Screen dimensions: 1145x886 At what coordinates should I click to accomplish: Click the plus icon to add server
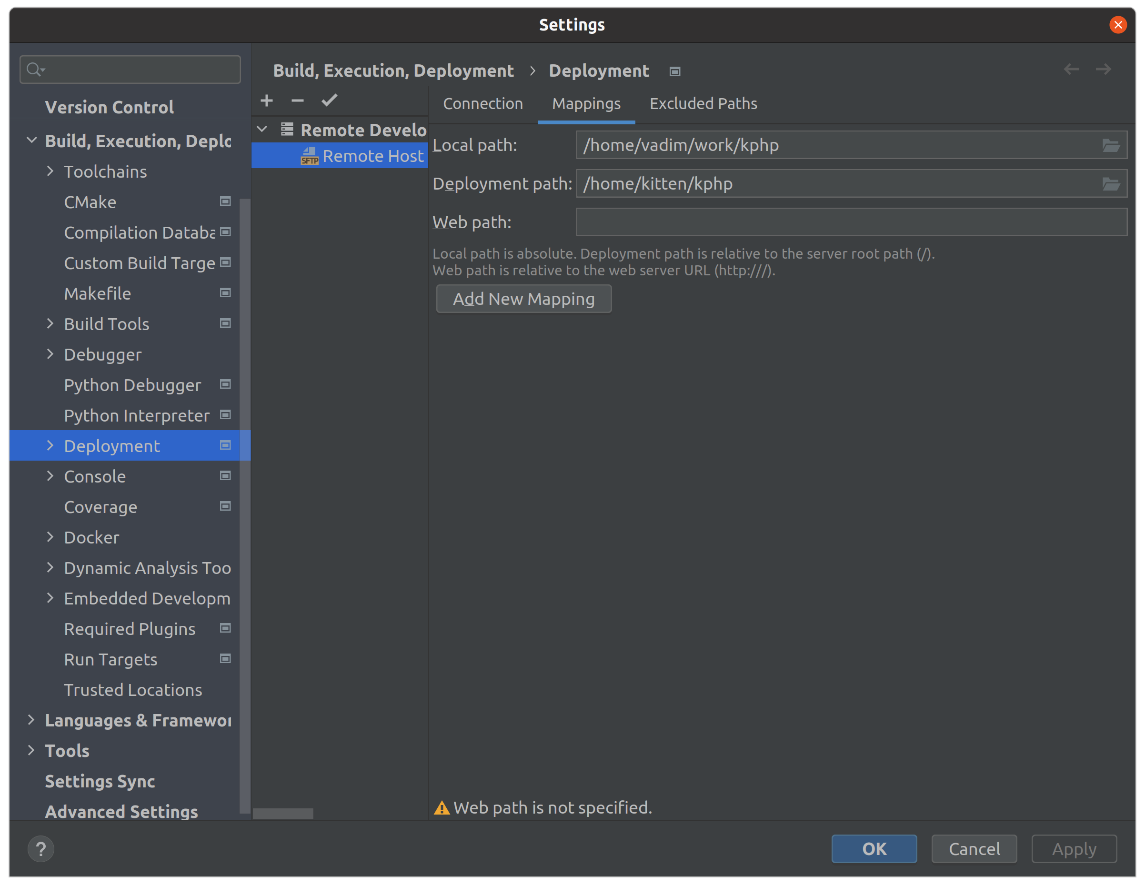(267, 101)
